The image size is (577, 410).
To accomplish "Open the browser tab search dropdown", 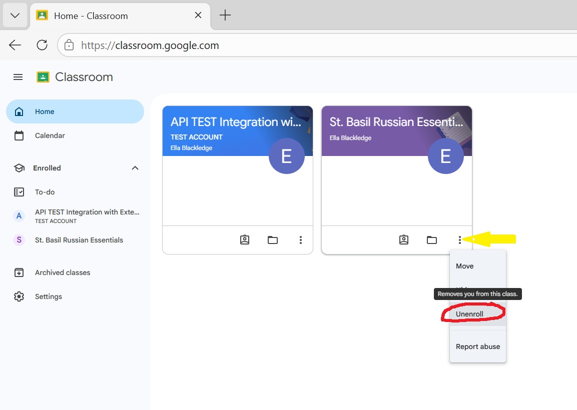I will (x=15, y=15).
